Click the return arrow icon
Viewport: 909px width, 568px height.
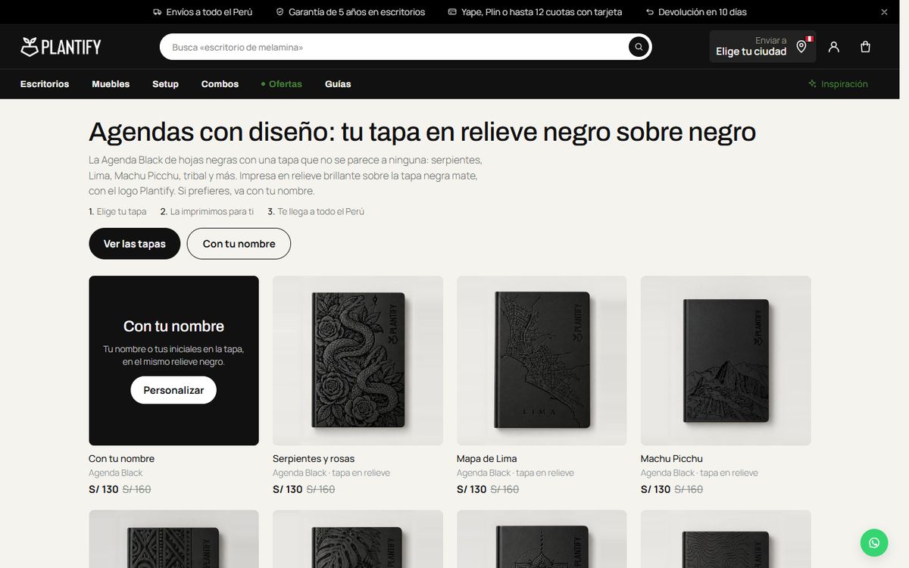coord(650,12)
